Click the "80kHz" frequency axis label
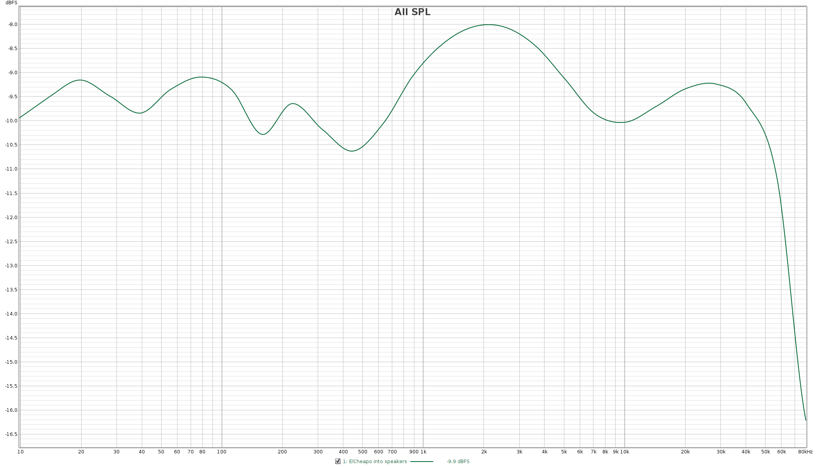The width and height of the screenshot is (816, 467). [805, 452]
